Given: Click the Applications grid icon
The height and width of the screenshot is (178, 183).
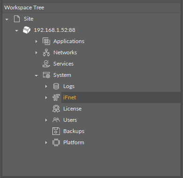Looking at the screenshot, I should click(46, 41).
